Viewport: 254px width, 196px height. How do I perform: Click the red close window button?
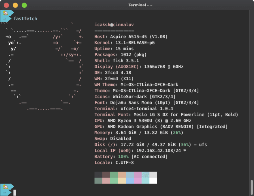point(6,5)
